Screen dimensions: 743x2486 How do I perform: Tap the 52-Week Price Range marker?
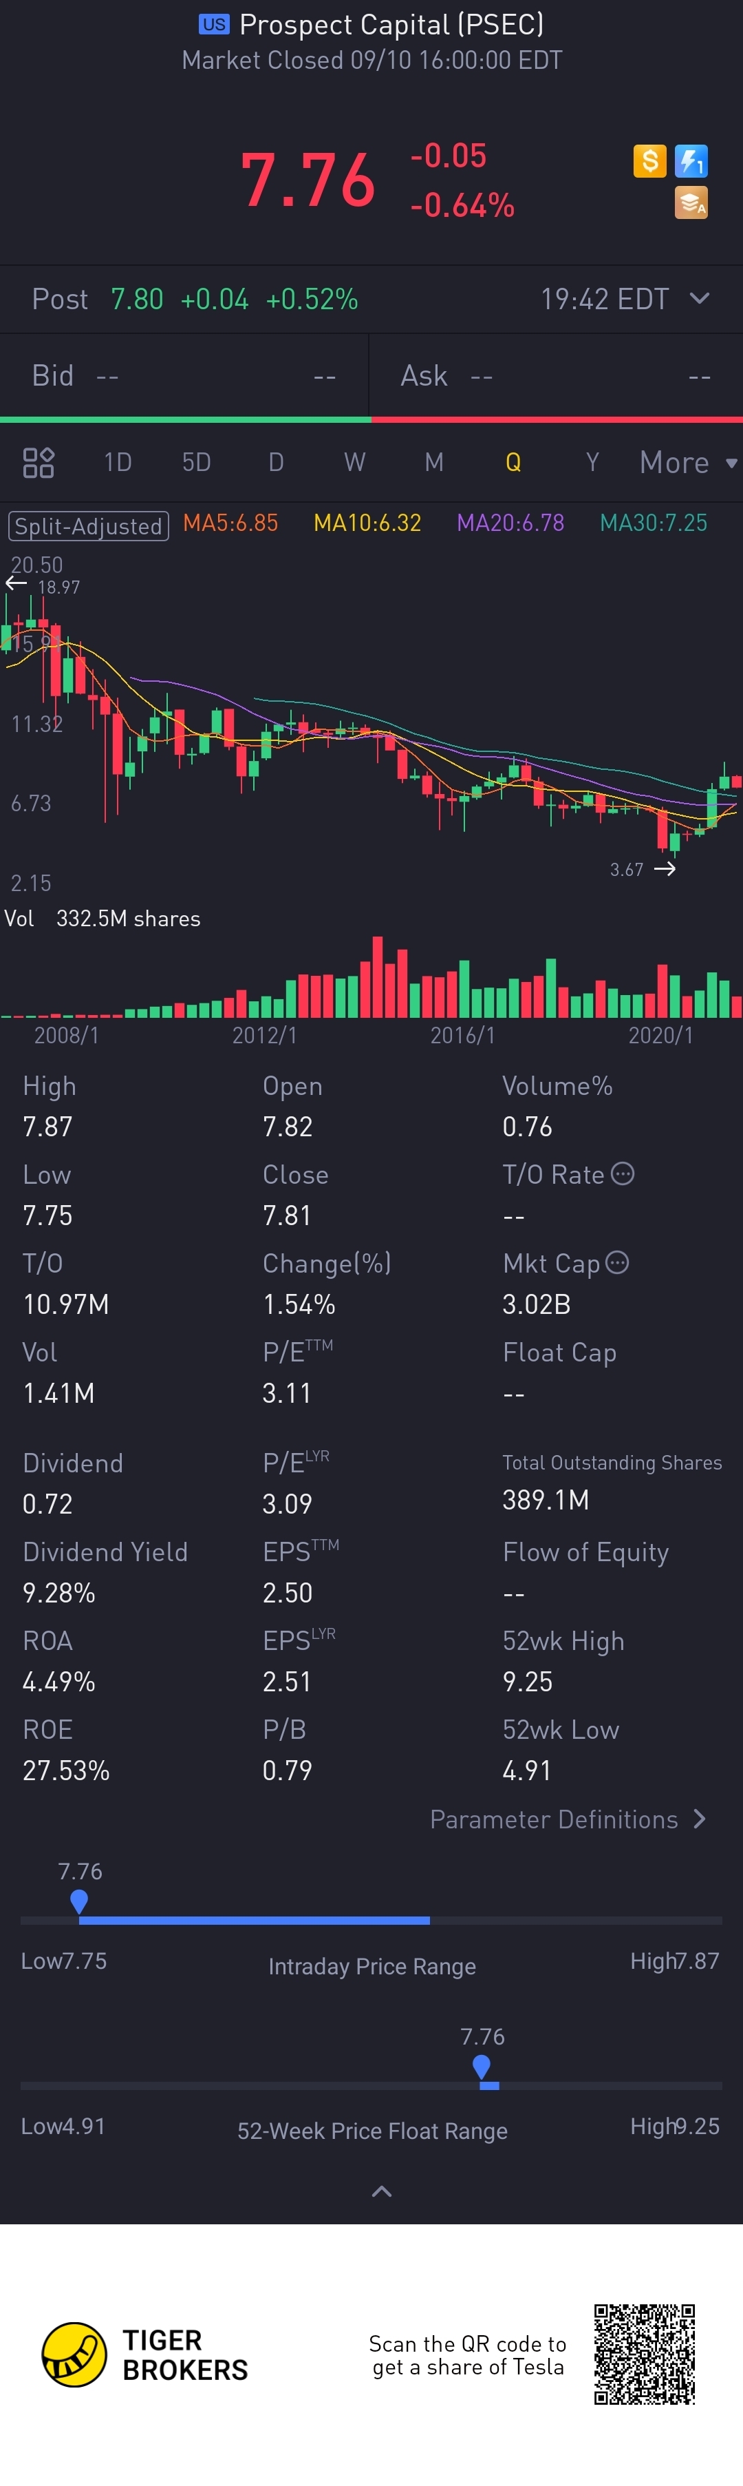(x=482, y=2066)
